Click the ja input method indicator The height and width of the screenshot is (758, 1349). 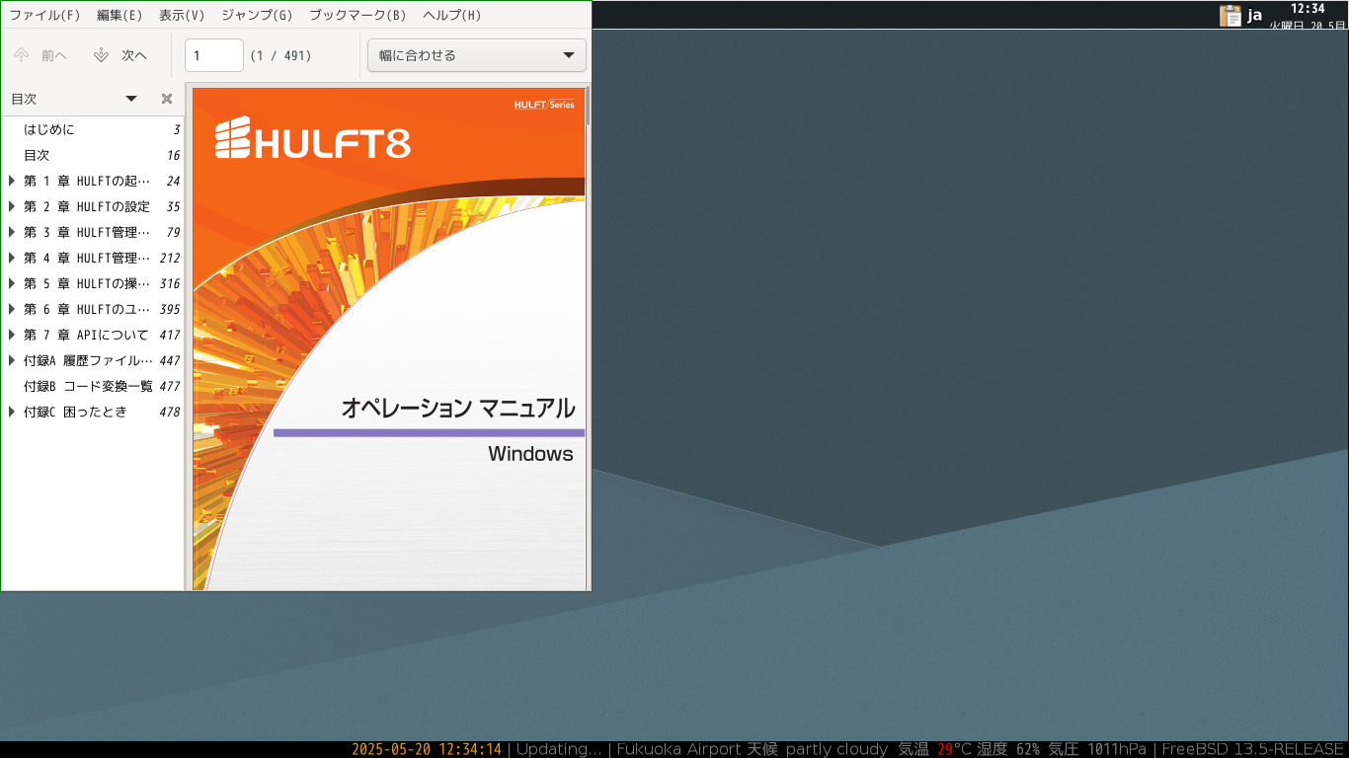point(1255,15)
